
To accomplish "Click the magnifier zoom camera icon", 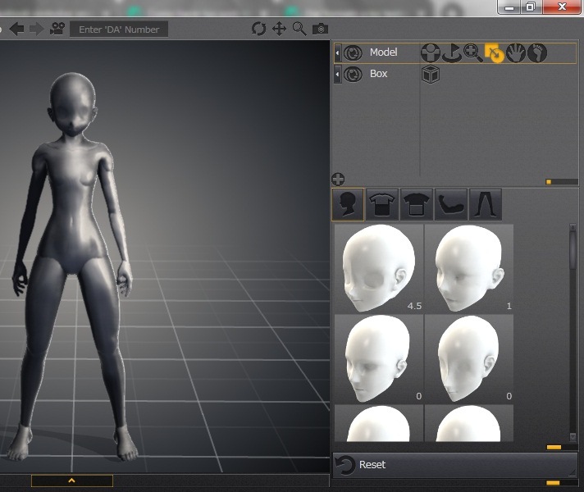I will tap(299, 29).
